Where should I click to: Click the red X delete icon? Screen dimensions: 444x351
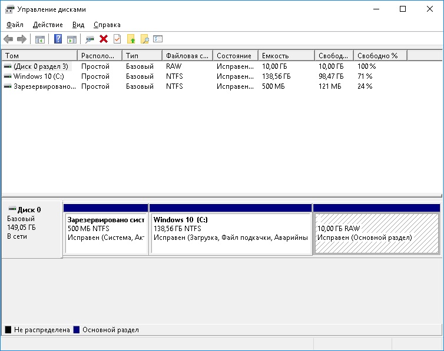coord(104,39)
